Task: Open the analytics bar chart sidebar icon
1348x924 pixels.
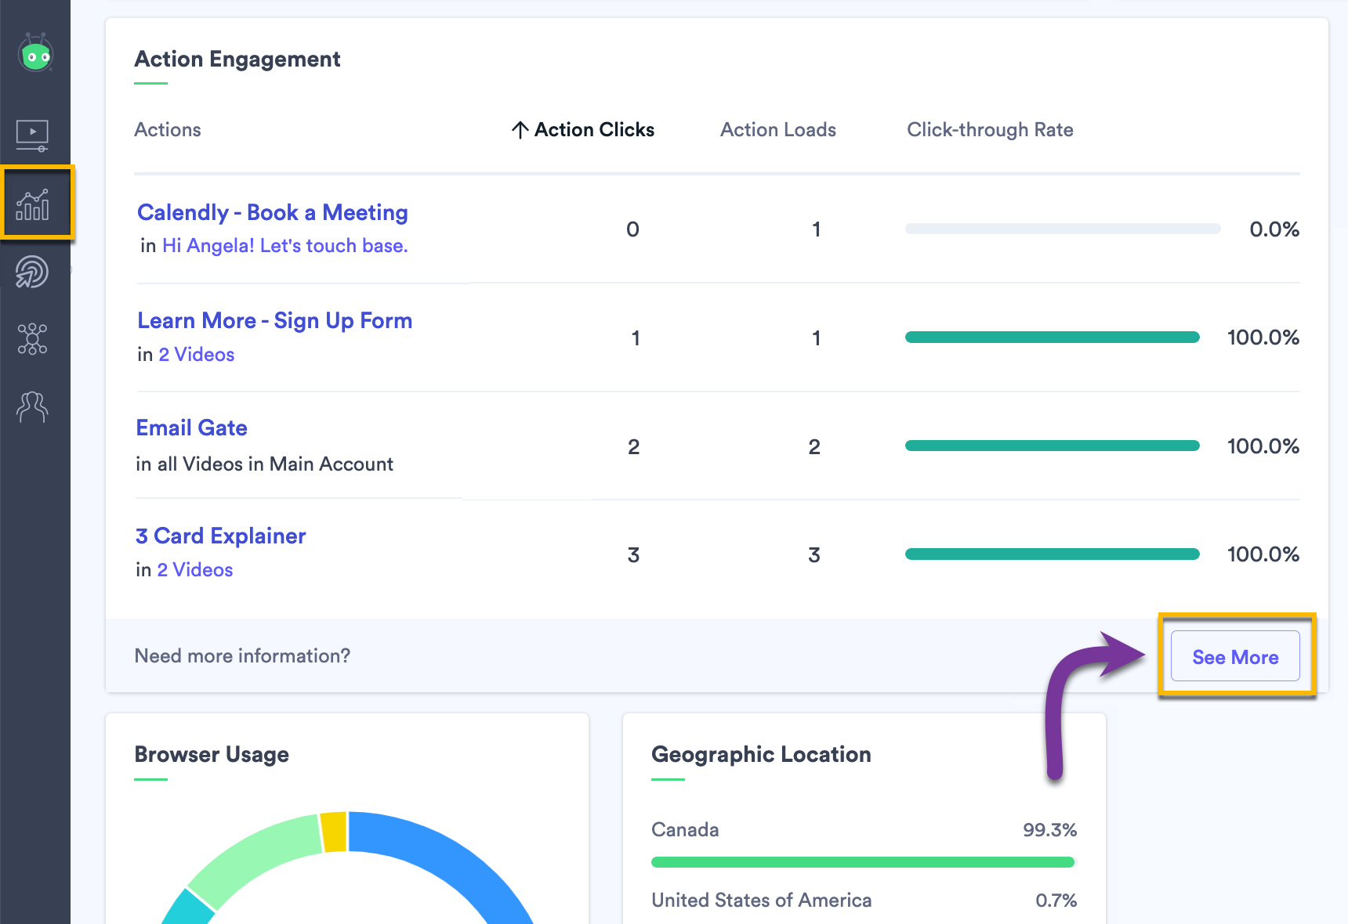Action: click(32, 204)
